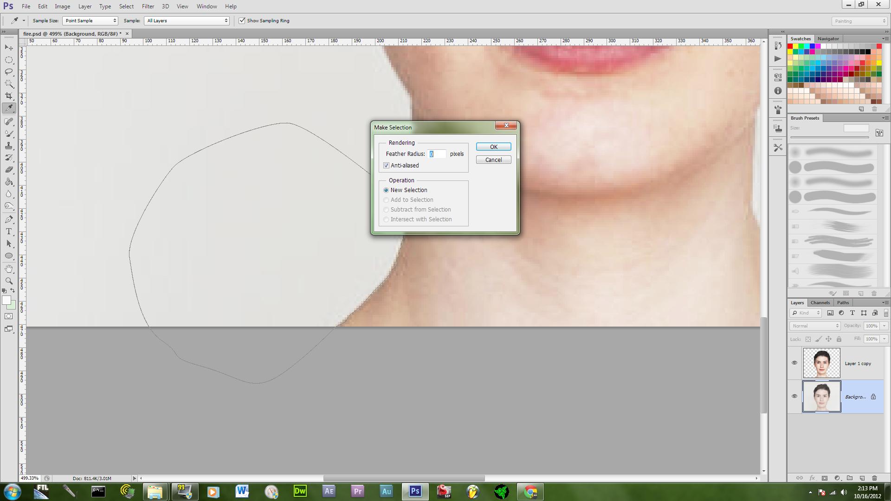Toggle the Show Sampling Ring checkbox
The width and height of the screenshot is (891, 501).
pos(242,20)
